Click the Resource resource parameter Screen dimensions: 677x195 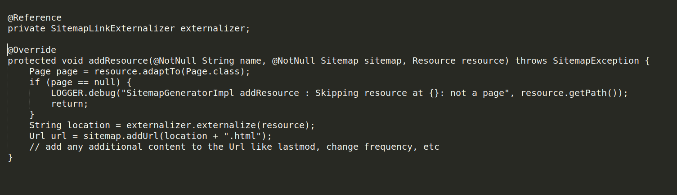pos(458,61)
